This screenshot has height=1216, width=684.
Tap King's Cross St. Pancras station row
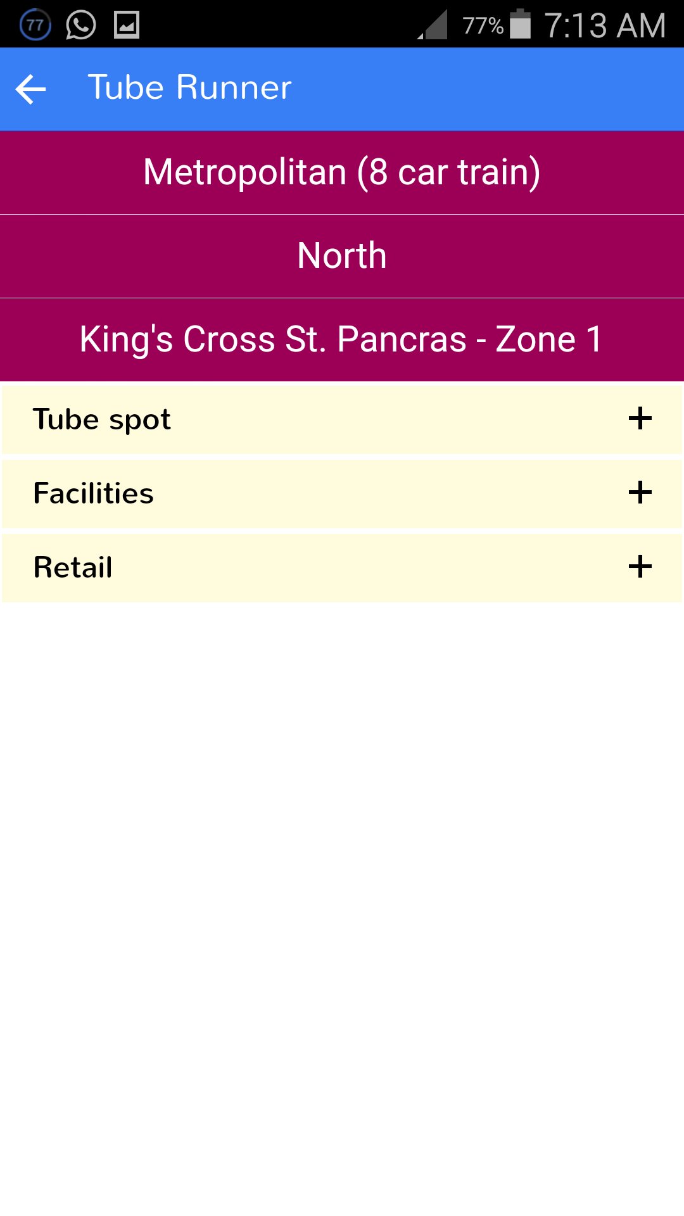(342, 339)
